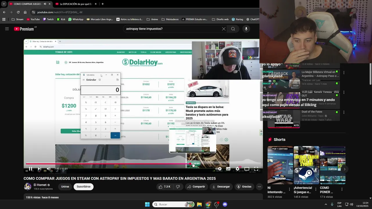Open Anime bookmarks folder
This screenshot has height=209, width=372.
click(152, 19)
